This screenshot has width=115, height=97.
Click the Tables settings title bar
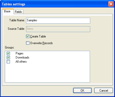[x=54, y=4]
